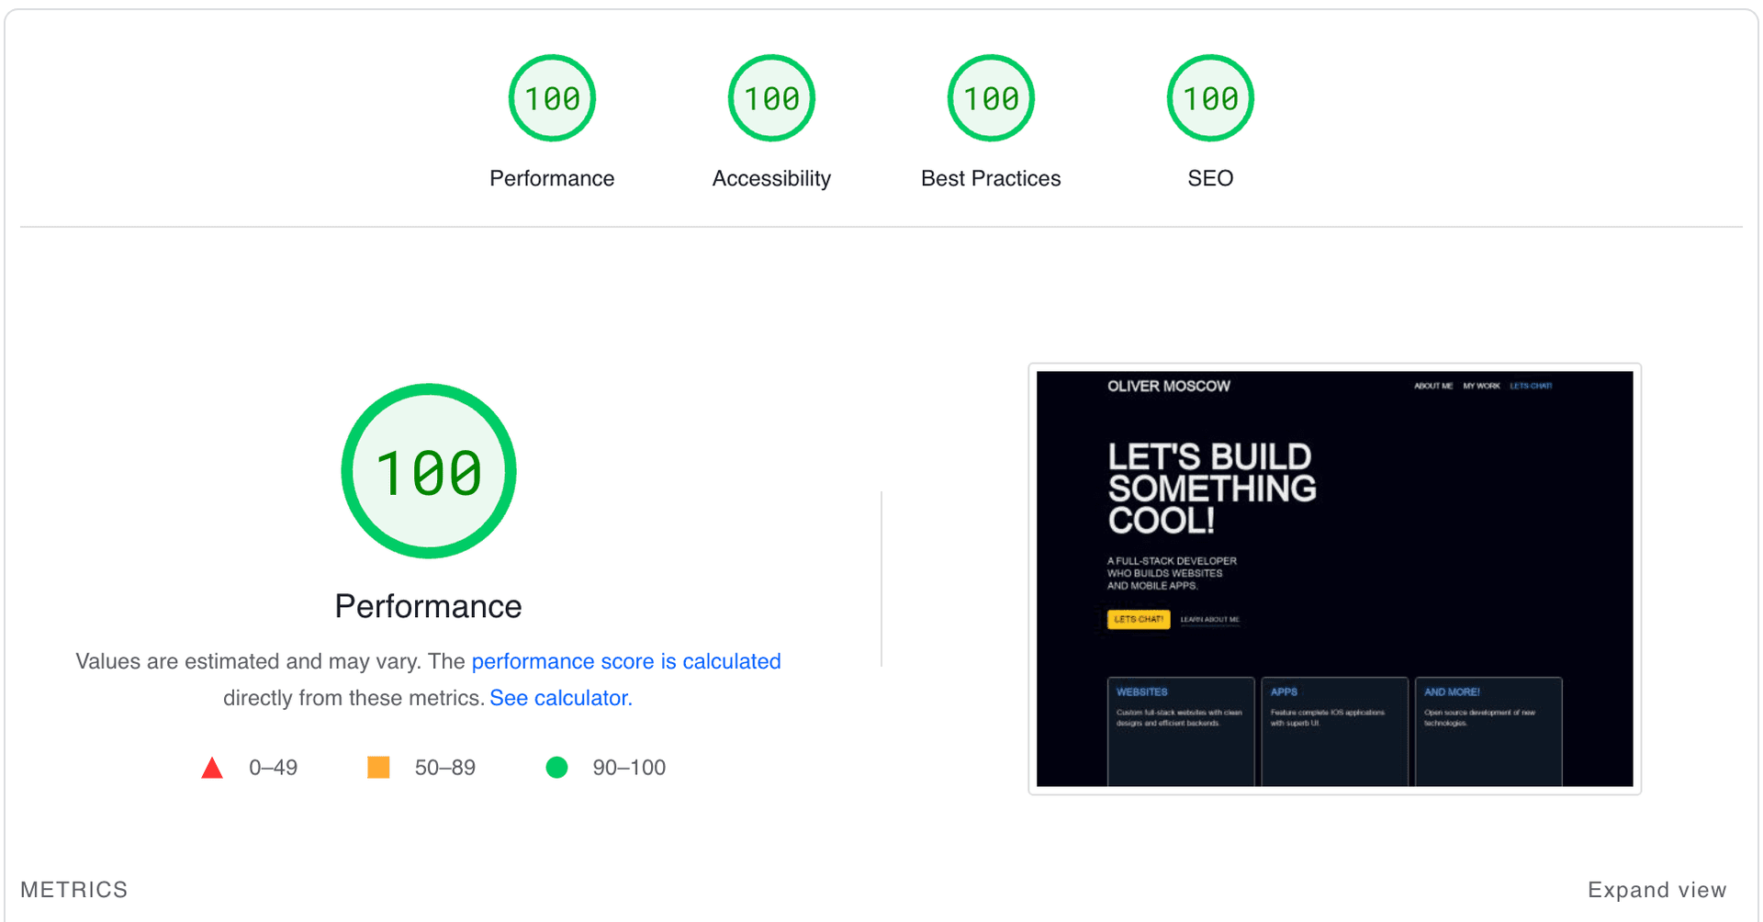Viewport: 1763px width, 922px height.
Task: Jump to the Accessibility category label
Action: point(771,178)
